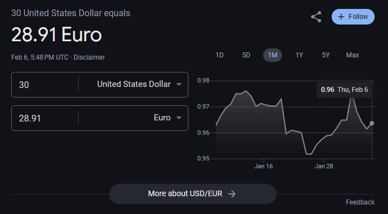This screenshot has height=214, width=388.
Task: Open More about USD/EUR
Action: pos(193,194)
